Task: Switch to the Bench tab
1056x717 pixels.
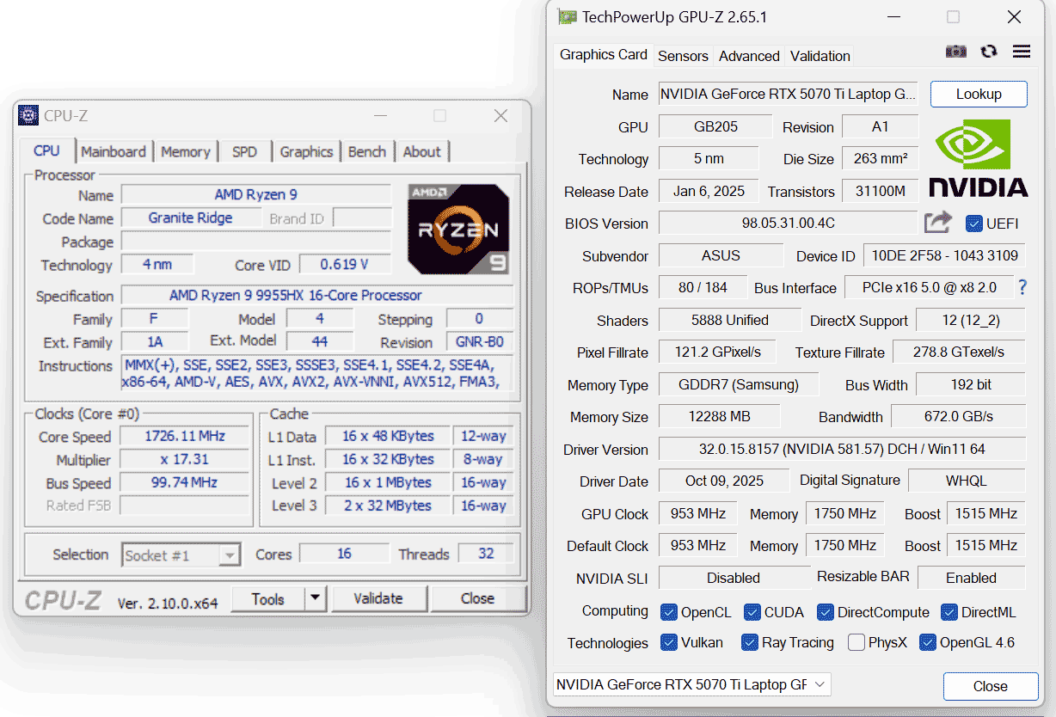Action: [x=367, y=152]
